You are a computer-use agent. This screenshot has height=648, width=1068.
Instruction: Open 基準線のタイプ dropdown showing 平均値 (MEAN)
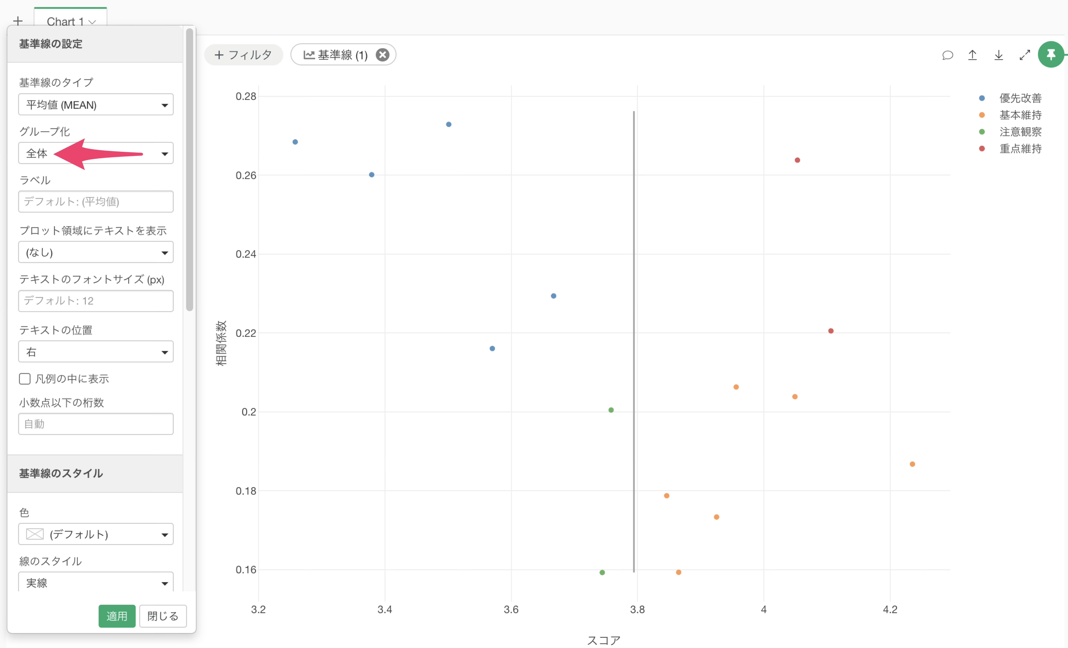pos(96,105)
